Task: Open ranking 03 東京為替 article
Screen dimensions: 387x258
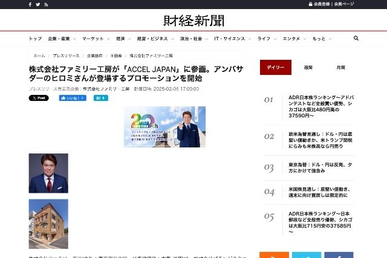Action: coord(320,168)
